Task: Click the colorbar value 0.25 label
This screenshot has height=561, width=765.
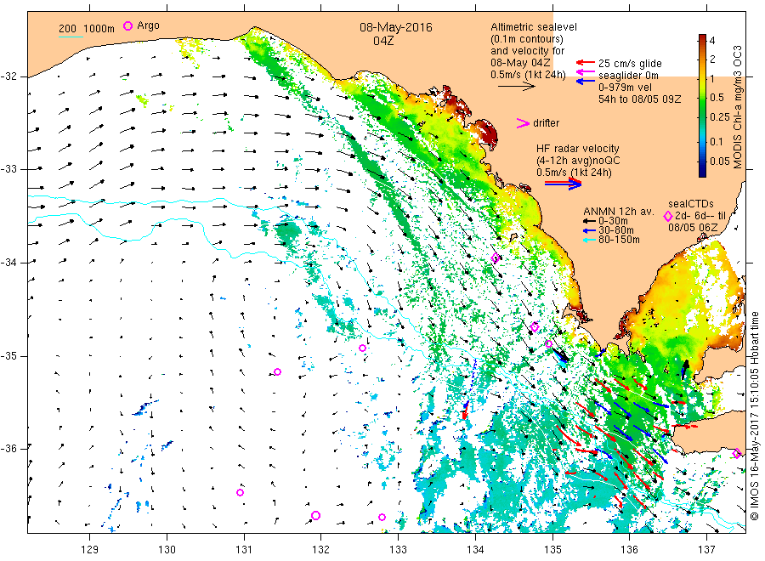Action: point(720,117)
